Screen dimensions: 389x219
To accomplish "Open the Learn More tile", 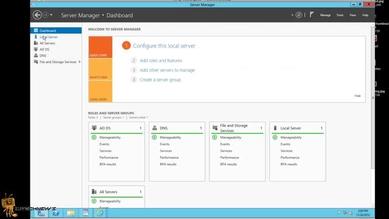I will [100, 91].
